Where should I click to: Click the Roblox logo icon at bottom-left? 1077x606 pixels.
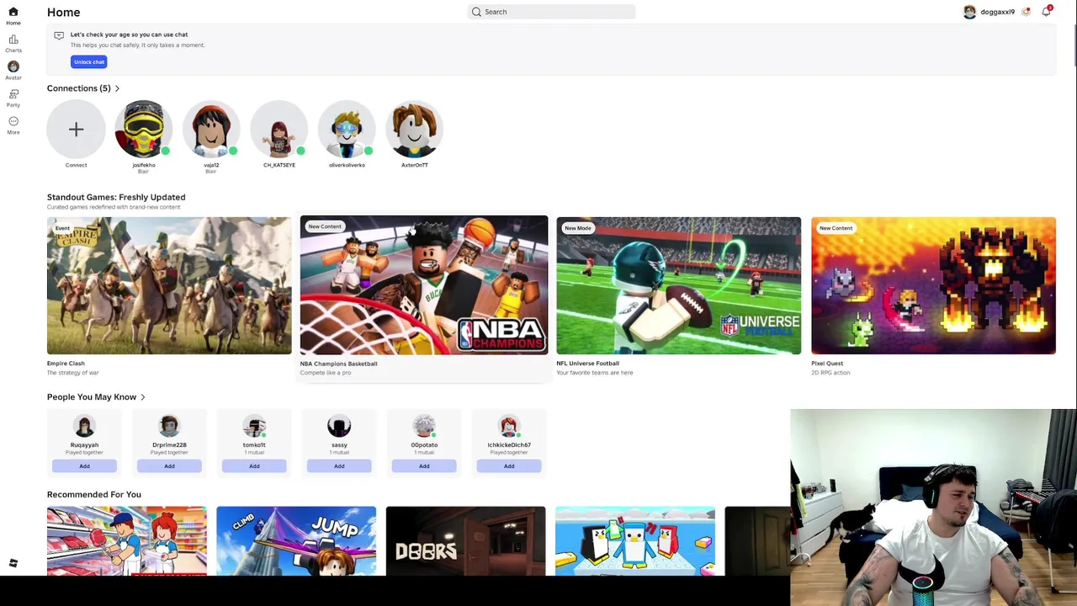pos(13,563)
